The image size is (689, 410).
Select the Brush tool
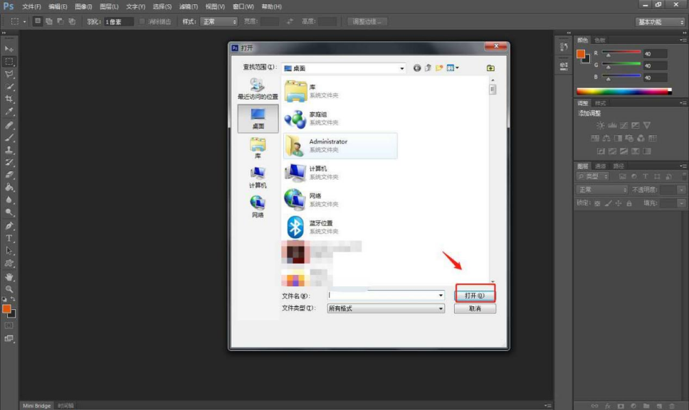pos(9,137)
